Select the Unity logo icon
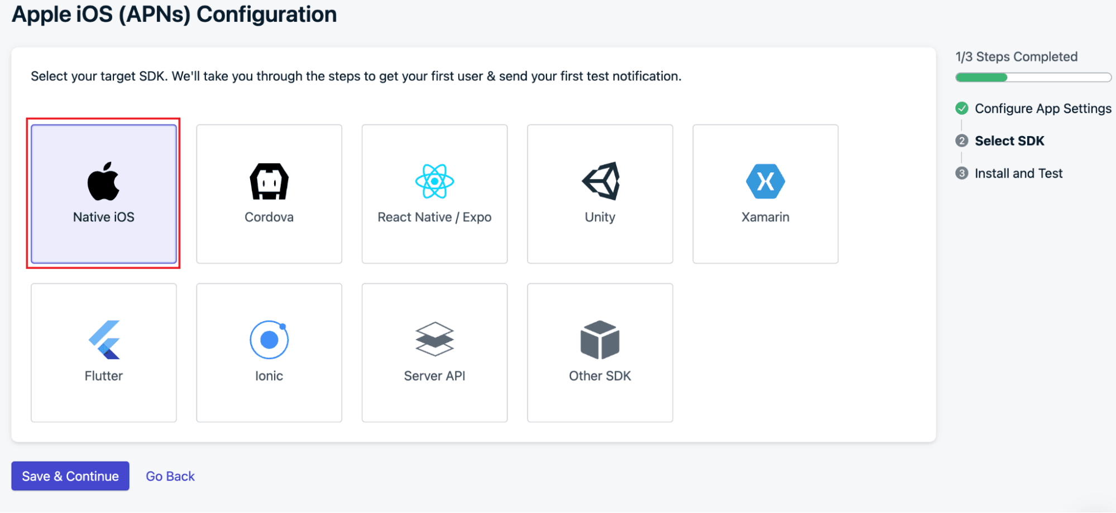This screenshot has width=1116, height=513. (x=600, y=181)
